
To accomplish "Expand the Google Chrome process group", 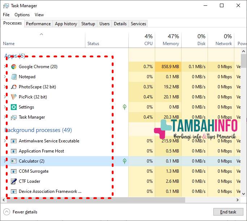I will coord(5,67).
